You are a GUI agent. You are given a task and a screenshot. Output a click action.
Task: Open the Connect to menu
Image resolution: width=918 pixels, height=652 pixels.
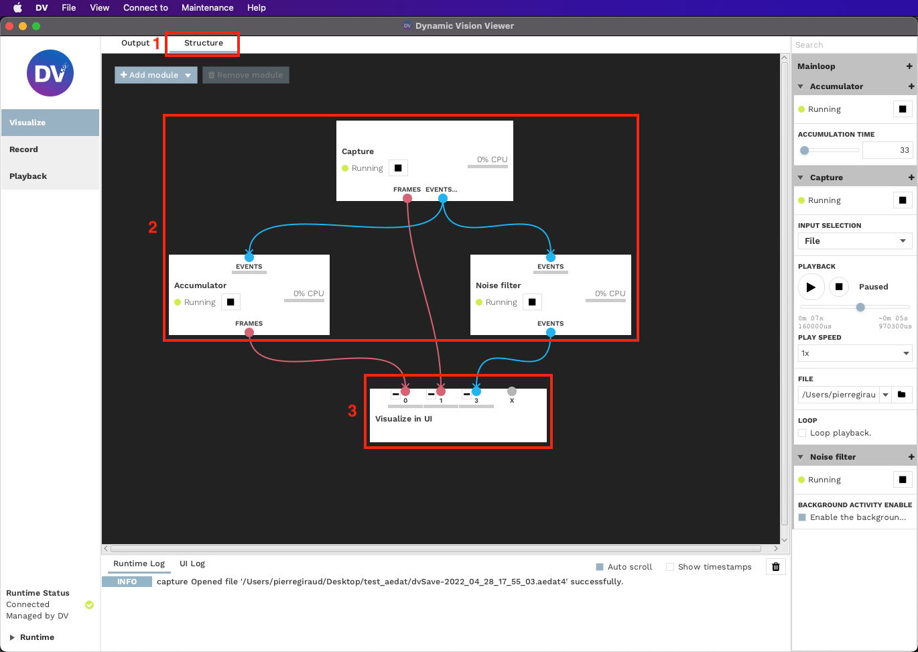(x=145, y=7)
